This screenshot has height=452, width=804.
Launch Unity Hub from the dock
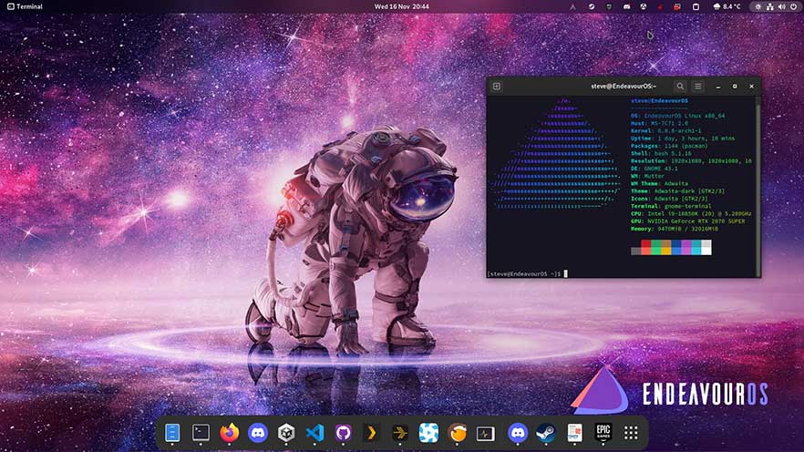[286, 433]
